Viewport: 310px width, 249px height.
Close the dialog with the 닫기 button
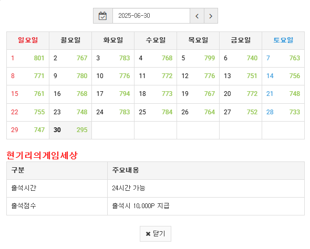point(156,234)
